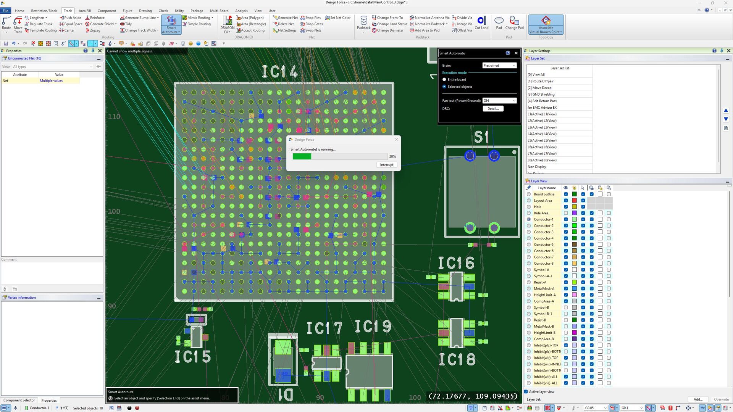Image resolution: width=733 pixels, height=412 pixels.
Task: Open the Analysis ribbon tab
Action: [x=241, y=11]
